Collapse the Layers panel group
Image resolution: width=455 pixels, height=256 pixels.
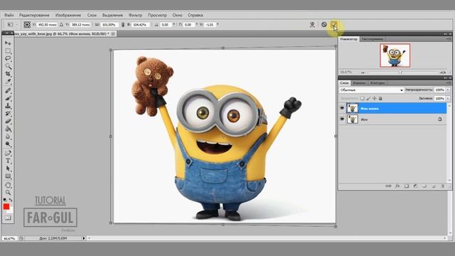coord(446,78)
